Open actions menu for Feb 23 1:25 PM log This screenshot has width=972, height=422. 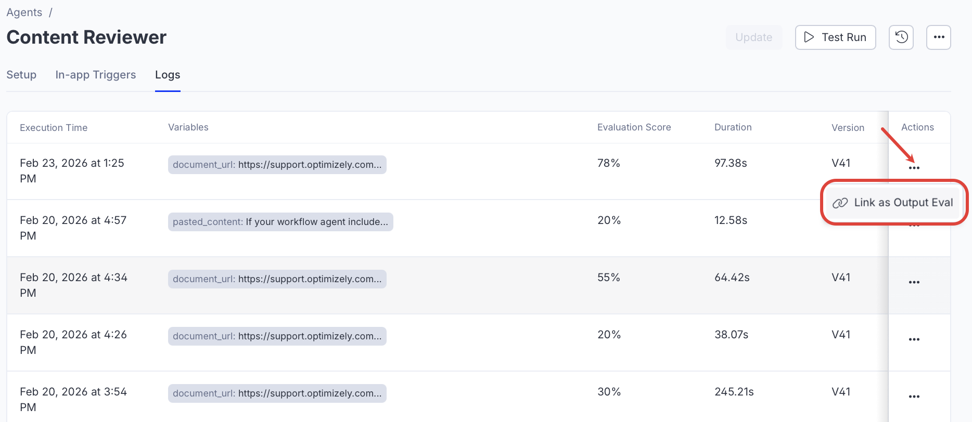click(x=914, y=168)
